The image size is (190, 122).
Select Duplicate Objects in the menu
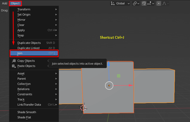click(x=29, y=43)
